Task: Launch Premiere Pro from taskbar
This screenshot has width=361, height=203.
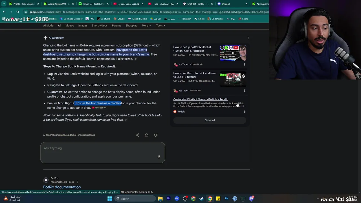Action: (168, 198)
